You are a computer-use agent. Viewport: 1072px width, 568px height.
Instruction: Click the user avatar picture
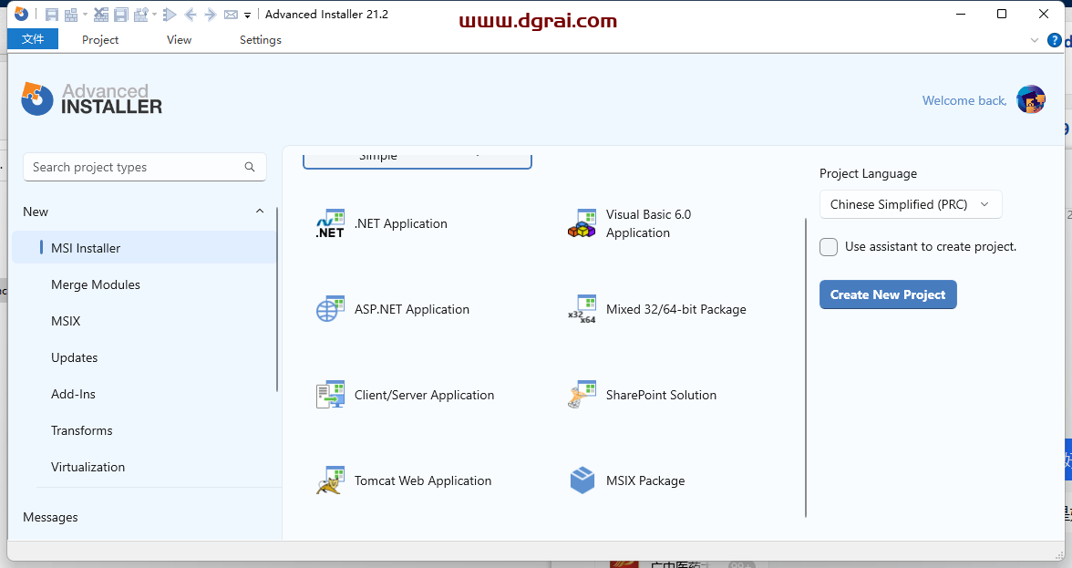pyautogui.click(x=1030, y=99)
